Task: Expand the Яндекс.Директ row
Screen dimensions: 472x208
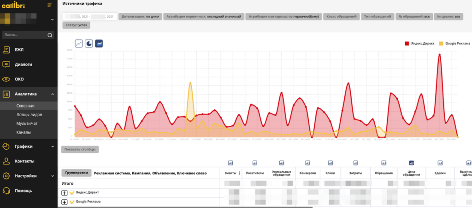Action: point(65,193)
